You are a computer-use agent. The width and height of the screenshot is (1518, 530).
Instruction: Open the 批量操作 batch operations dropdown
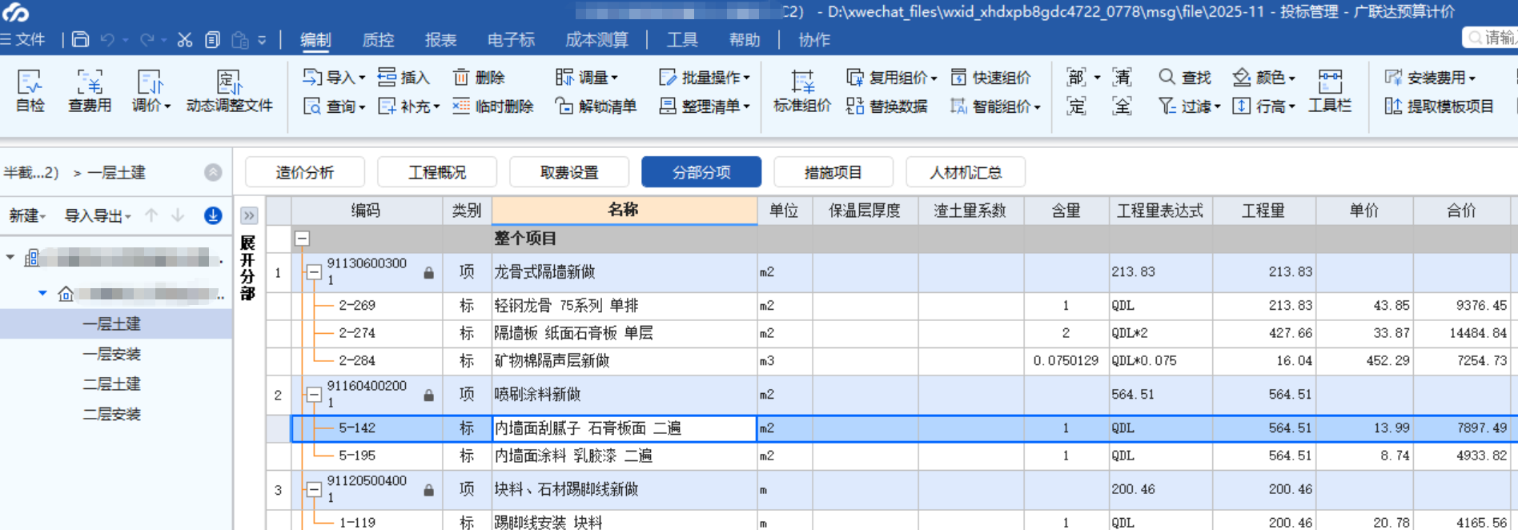(705, 77)
